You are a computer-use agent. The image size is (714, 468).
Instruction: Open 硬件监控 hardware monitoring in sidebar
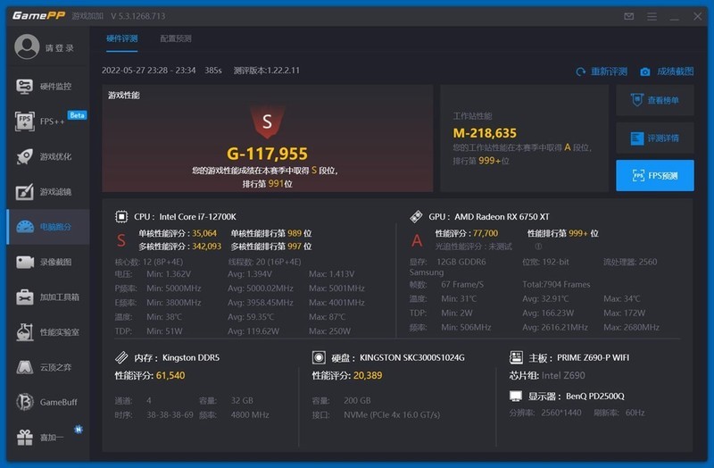point(48,86)
